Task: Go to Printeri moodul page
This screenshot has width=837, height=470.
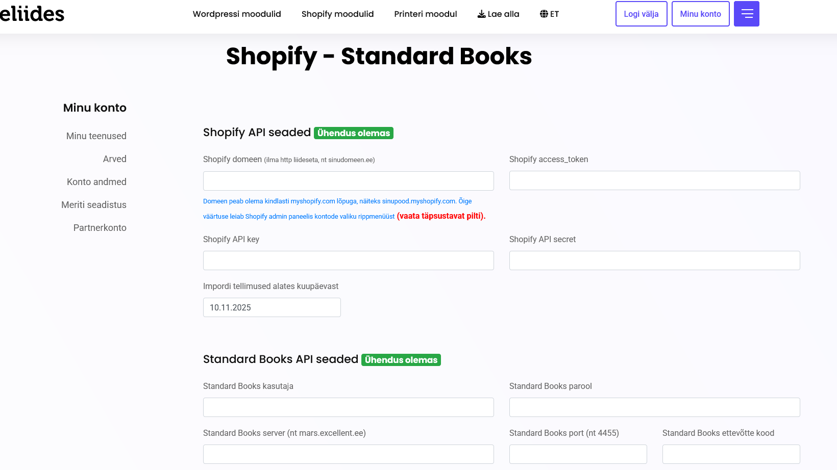Action: coord(425,14)
